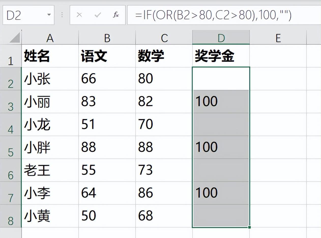Click the cell containing 小龙

pyautogui.click(x=50, y=124)
